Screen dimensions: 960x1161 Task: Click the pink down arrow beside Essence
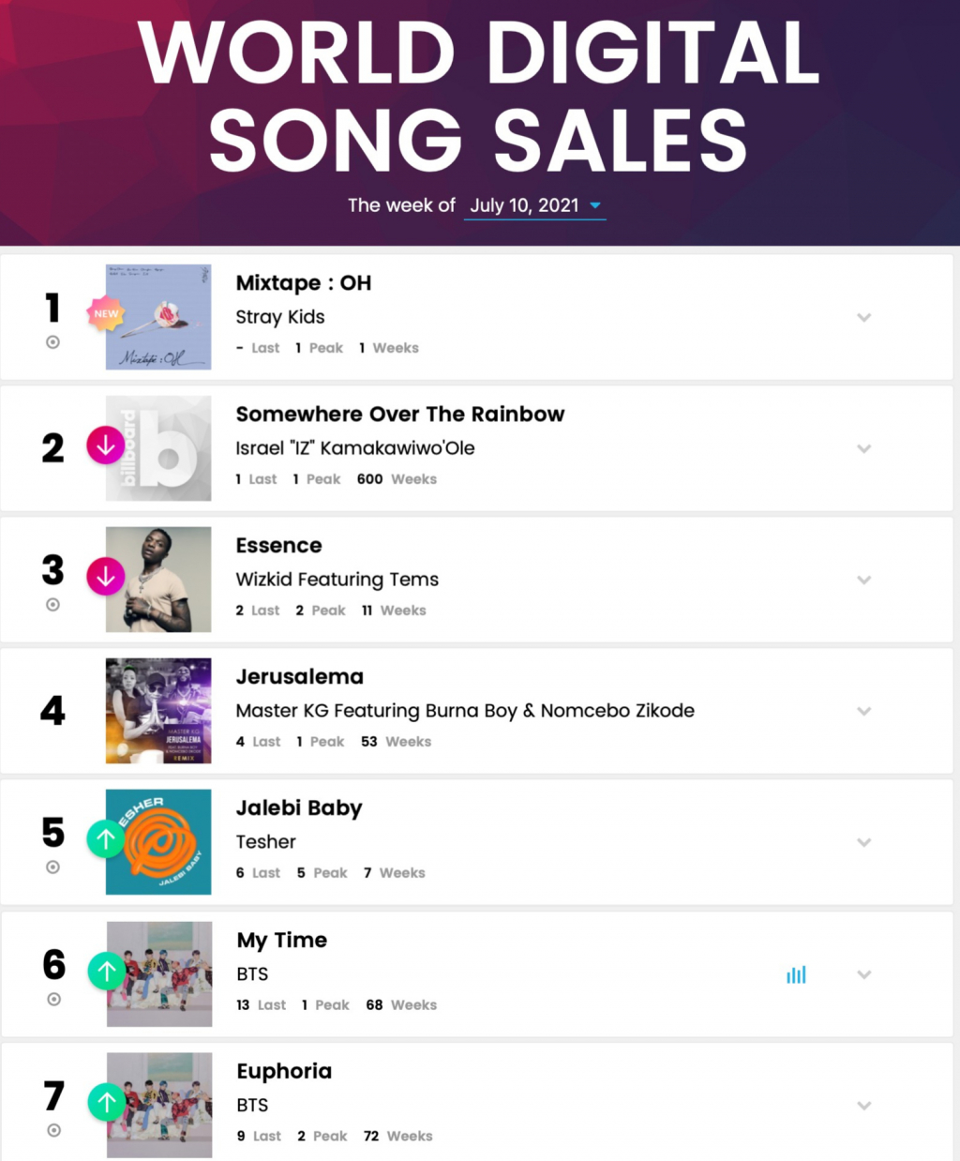(x=106, y=577)
